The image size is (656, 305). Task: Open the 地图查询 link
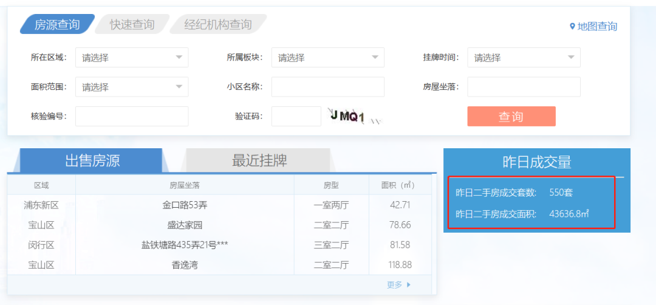click(597, 26)
